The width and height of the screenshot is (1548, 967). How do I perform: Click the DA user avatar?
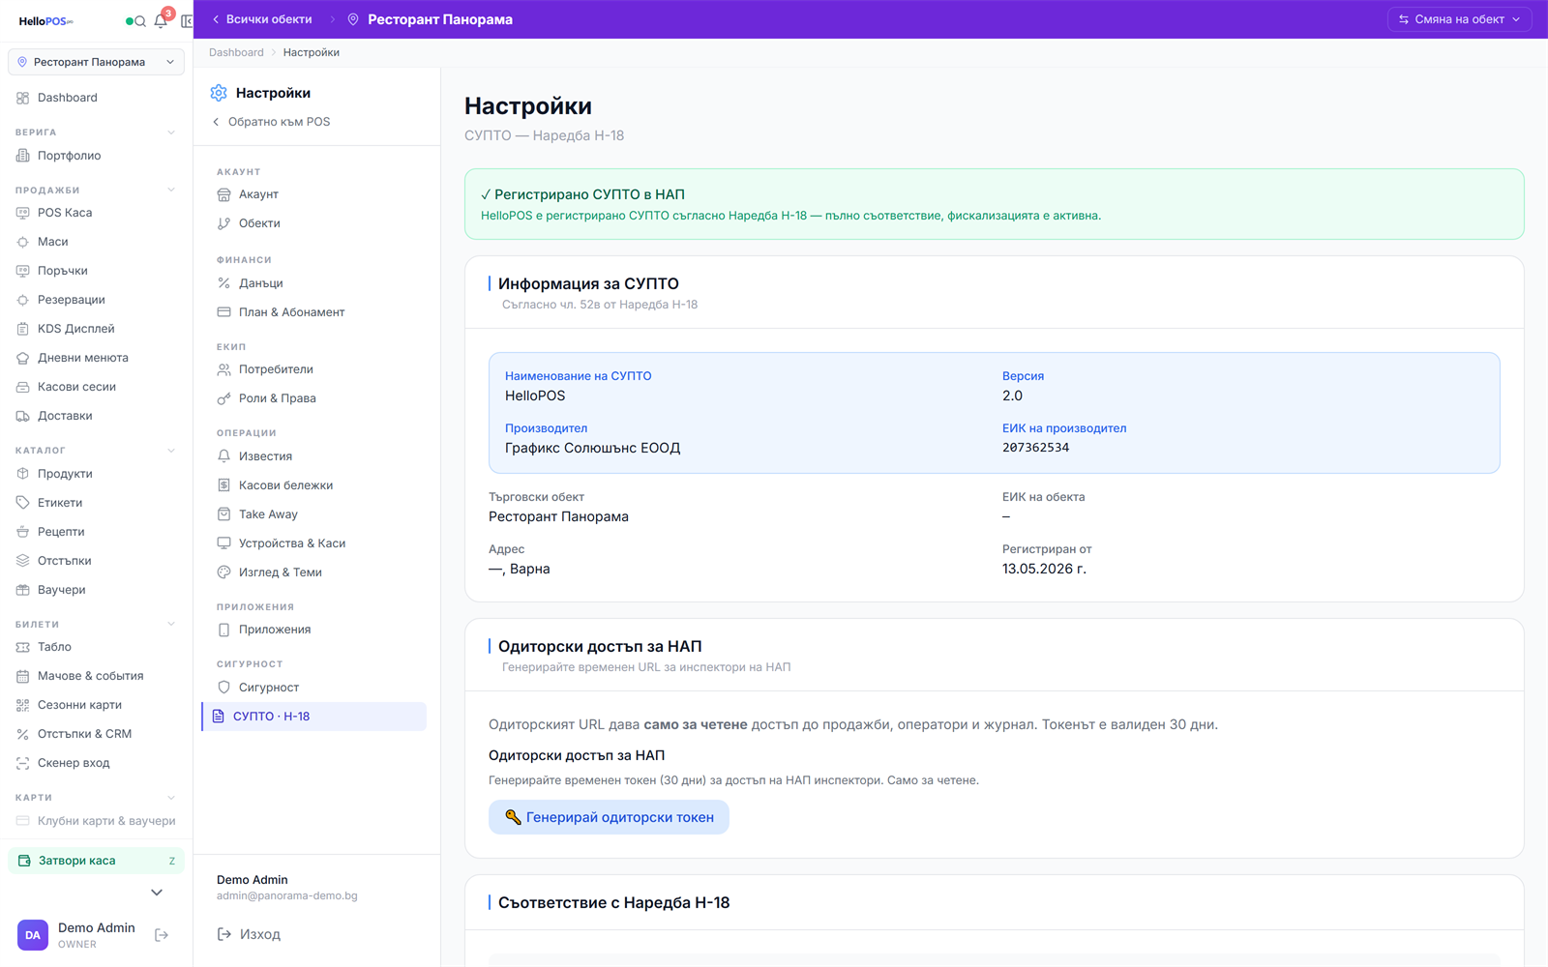pos(33,935)
